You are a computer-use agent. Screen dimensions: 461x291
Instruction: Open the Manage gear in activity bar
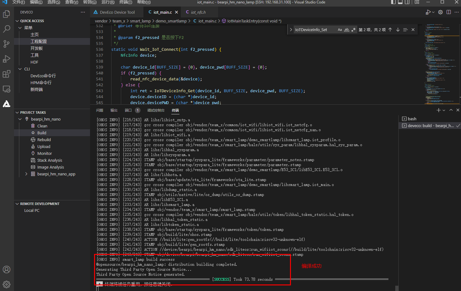7,284
